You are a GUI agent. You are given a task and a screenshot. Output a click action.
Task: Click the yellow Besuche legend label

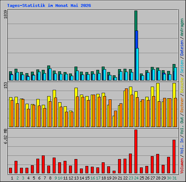coord(182,85)
